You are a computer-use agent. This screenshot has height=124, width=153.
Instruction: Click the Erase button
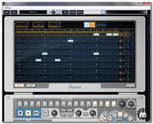coord(70,115)
